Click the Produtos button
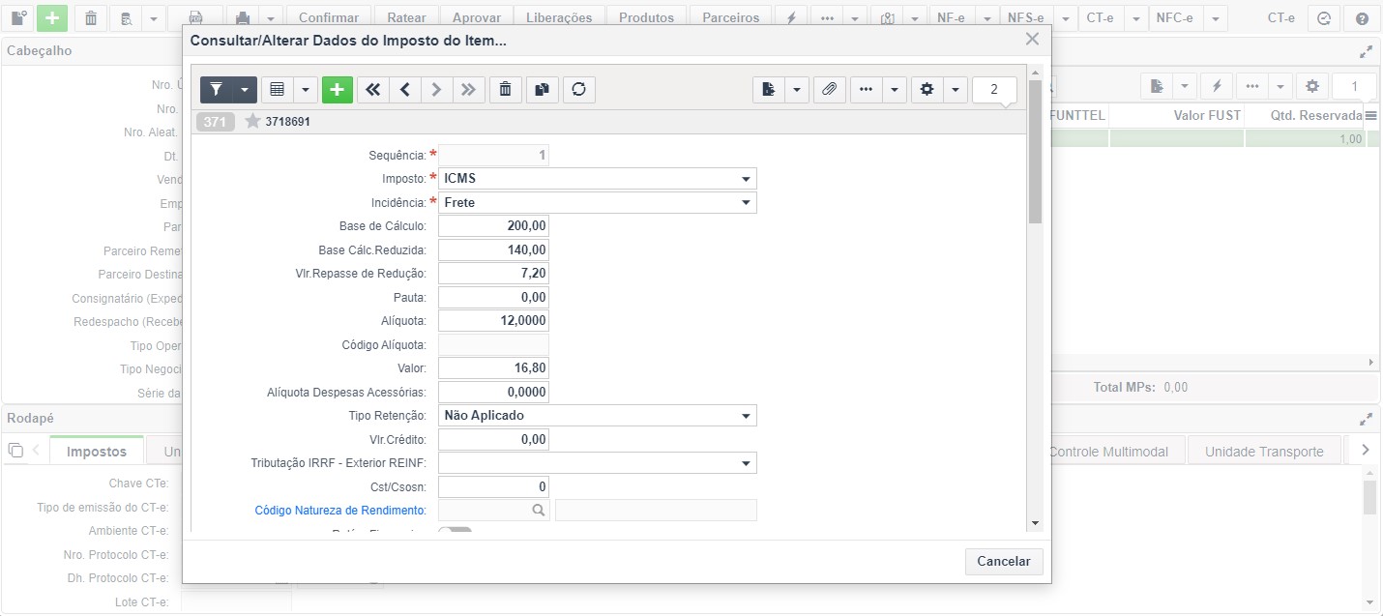The height and width of the screenshot is (616, 1383). (647, 17)
